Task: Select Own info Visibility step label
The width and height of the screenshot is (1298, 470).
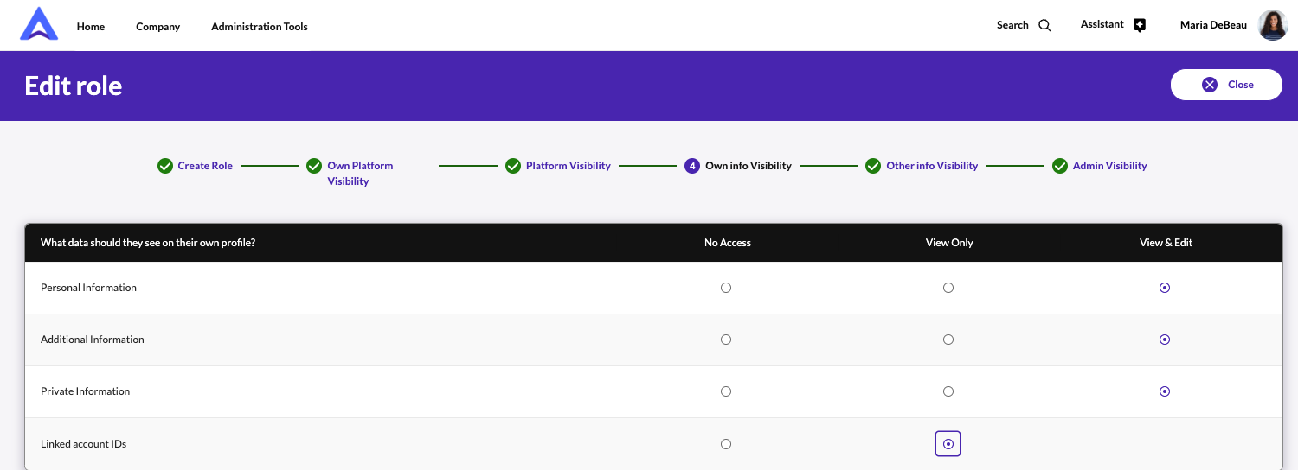Action: coord(749,166)
